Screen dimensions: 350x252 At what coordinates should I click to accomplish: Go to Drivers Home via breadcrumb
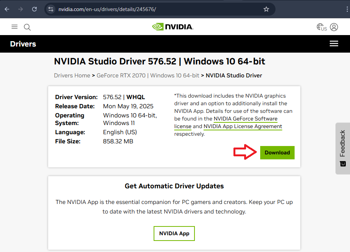point(72,75)
